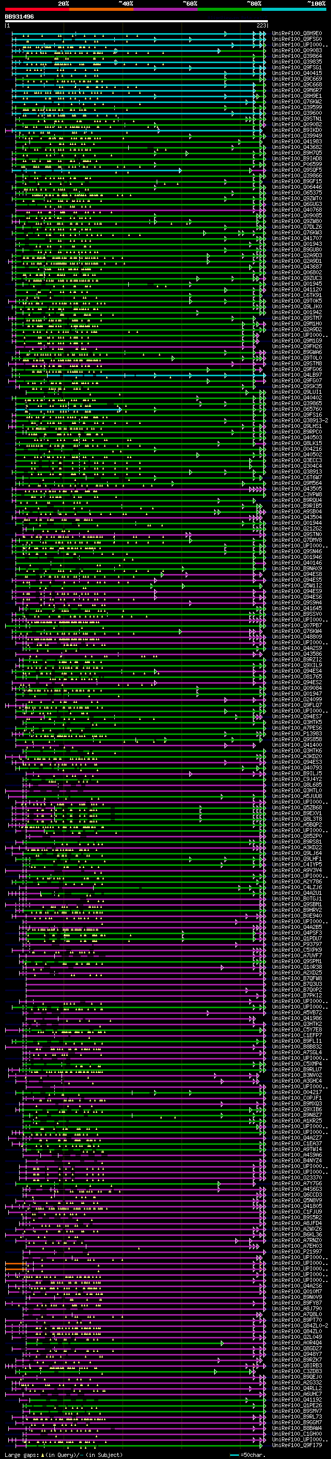Image resolution: width=331 pixels, height=1459 pixels.
Task: Click the cyan ~100% identity color bar
Action: pos(294,9)
